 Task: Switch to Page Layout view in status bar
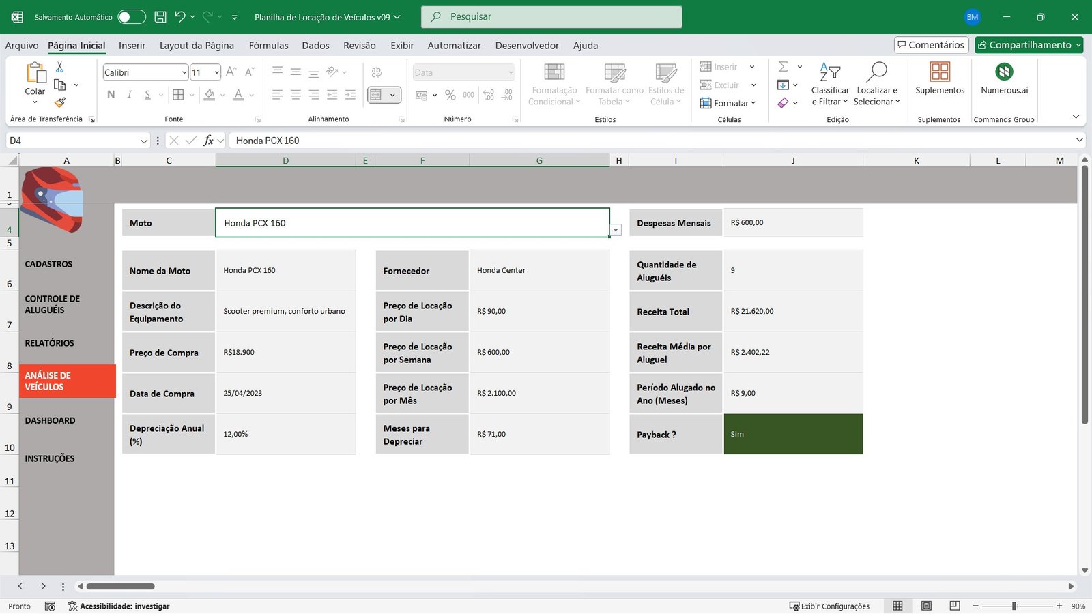click(x=926, y=606)
